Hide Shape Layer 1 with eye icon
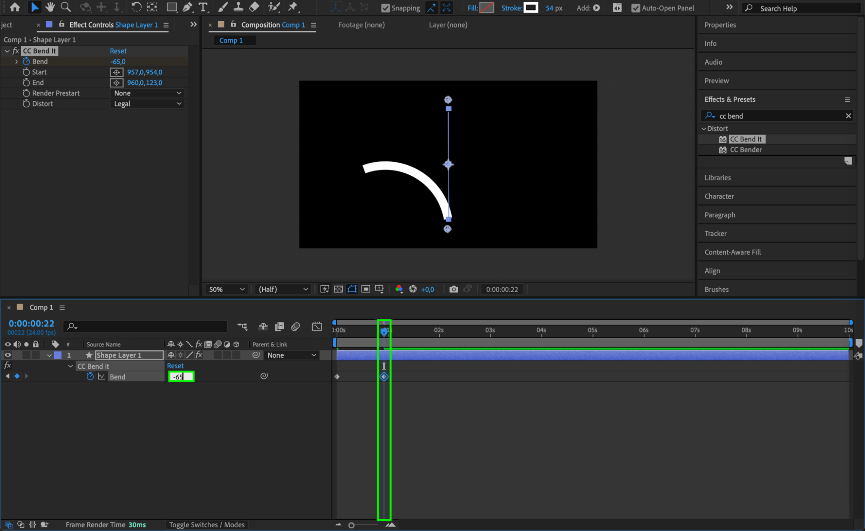Viewport: 865px width, 531px height. point(7,355)
